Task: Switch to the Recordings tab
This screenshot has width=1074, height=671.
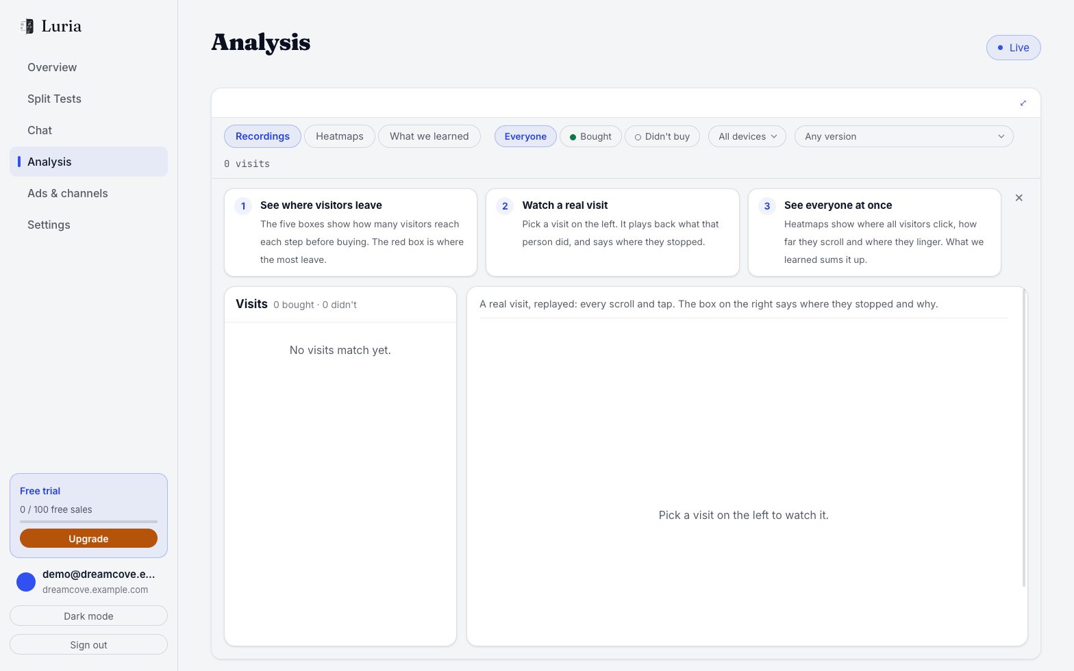Action: (x=262, y=136)
